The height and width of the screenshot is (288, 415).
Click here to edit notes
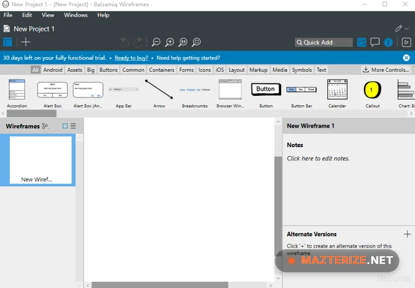coord(318,158)
